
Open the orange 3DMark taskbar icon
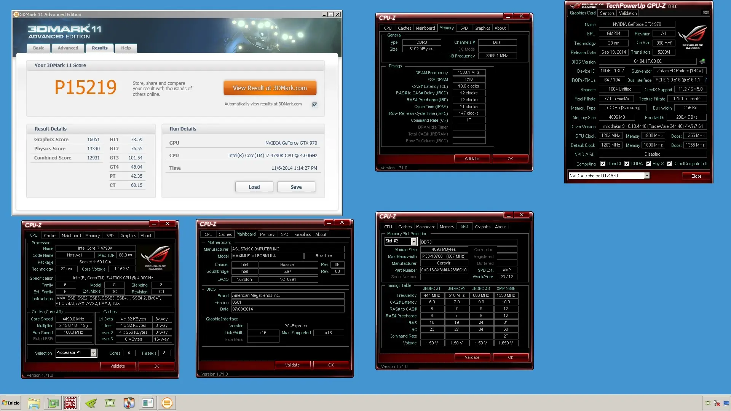coord(167,403)
